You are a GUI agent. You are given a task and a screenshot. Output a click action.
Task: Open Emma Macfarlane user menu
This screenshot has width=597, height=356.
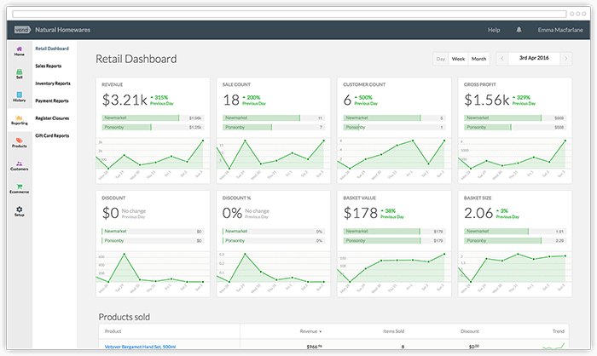click(560, 30)
